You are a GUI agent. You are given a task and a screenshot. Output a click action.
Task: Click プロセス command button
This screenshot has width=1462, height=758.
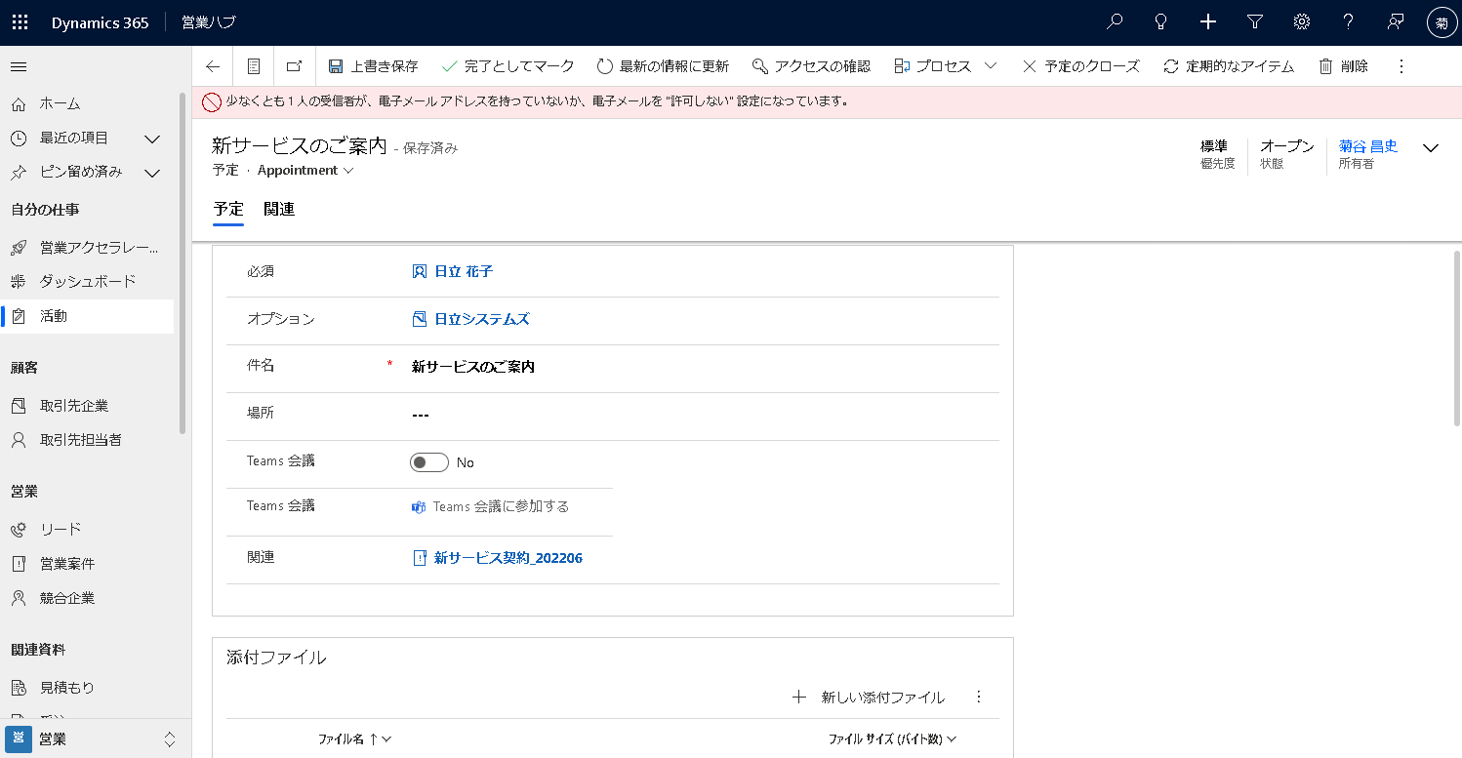click(933, 66)
